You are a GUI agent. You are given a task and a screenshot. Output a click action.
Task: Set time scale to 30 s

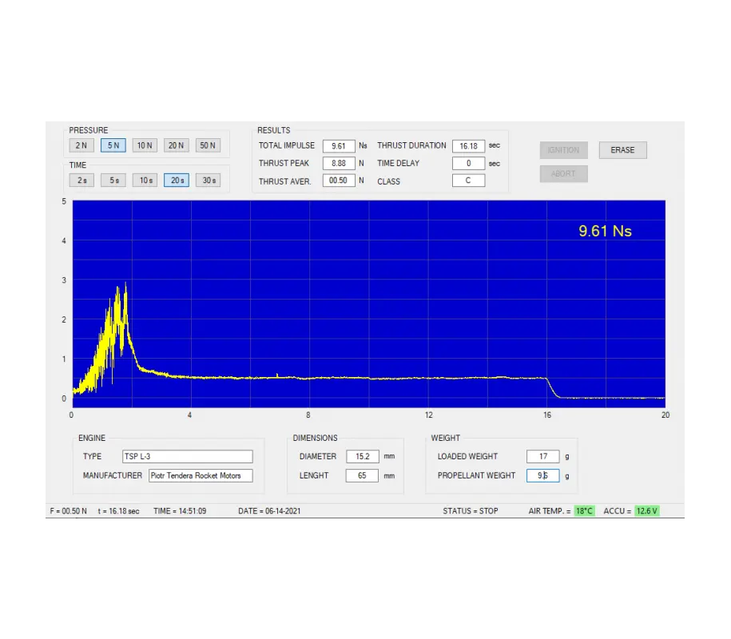[208, 181]
